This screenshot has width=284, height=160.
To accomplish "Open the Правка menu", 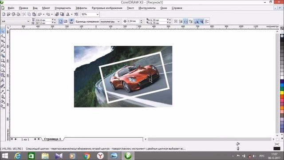I will [x=24, y=8].
